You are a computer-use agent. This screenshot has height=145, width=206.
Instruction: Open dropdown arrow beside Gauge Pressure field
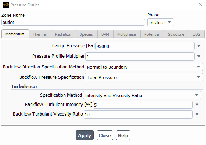click(199, 46)
